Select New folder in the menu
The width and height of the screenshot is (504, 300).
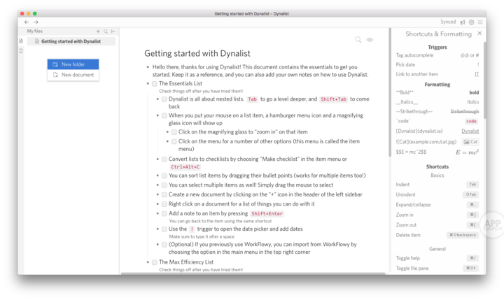[73, 64]
